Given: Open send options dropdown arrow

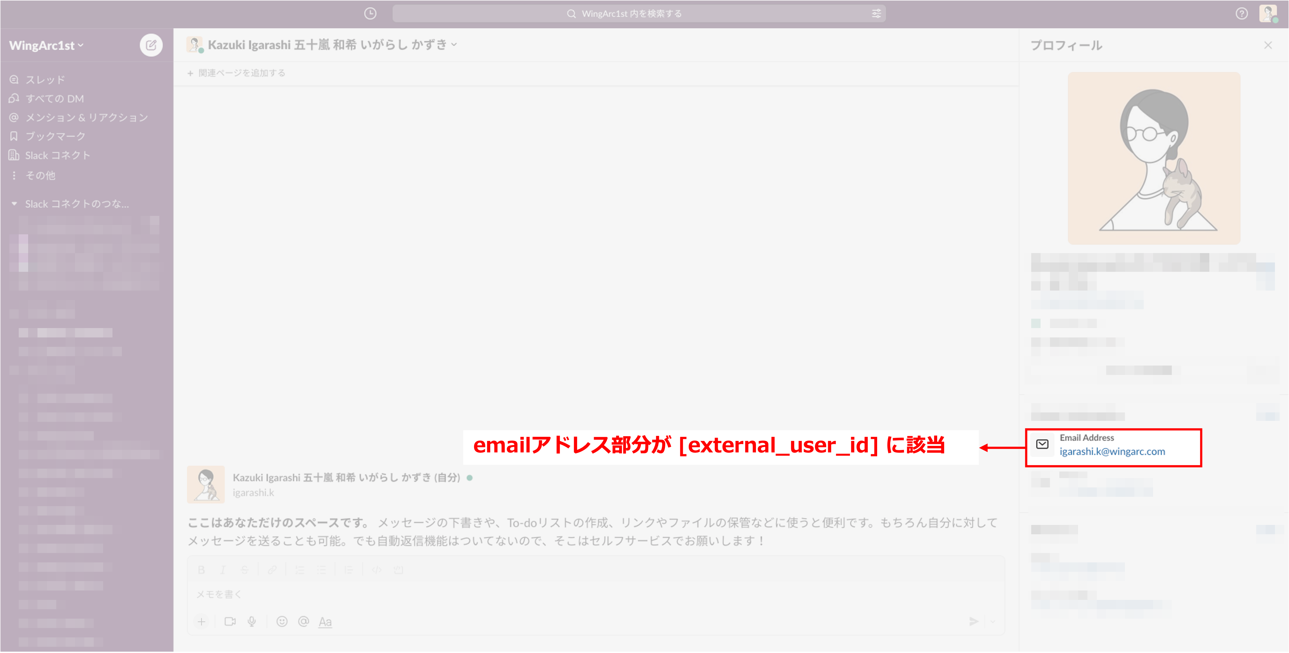Looking at the screenshot, I should (x=993, y=621).
